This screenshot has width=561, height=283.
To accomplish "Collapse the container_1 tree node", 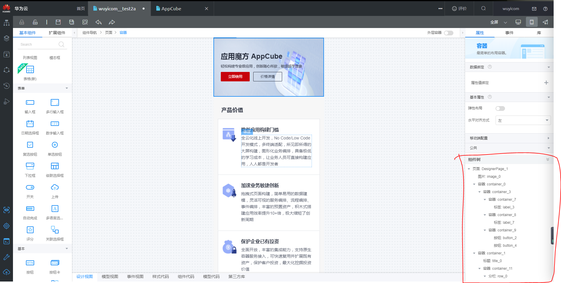I will point(474,253).
